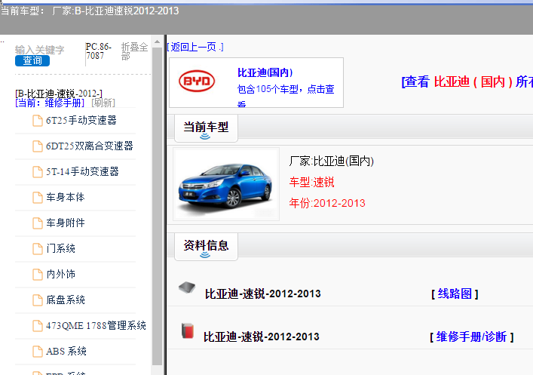The image size is (533, 375).
Task: Collapse the 当前车型 section tab
Action: click(x=206, y=128)
